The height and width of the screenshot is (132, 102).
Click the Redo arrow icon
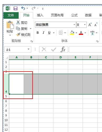click(x=34, y=8)
